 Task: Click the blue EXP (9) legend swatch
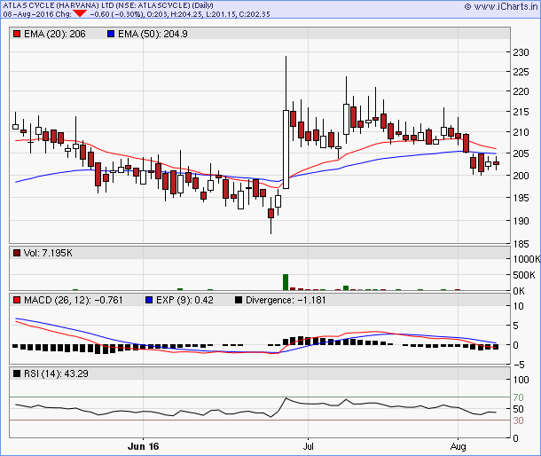pyautogui.click(x=149, y=300)
